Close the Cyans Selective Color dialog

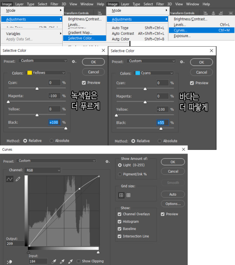(211, 51)
